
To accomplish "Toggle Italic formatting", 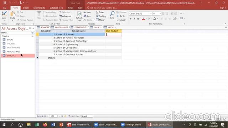I will [x=134, y=18].
